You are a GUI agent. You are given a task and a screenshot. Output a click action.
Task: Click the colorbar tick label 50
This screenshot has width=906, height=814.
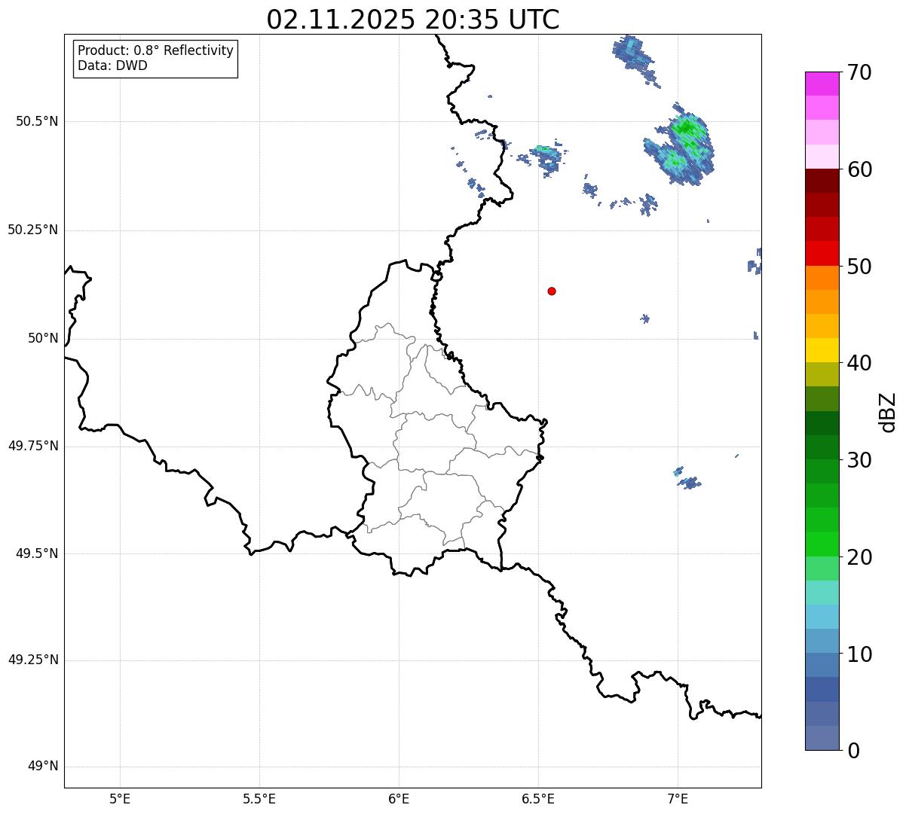tap(859, 267)
